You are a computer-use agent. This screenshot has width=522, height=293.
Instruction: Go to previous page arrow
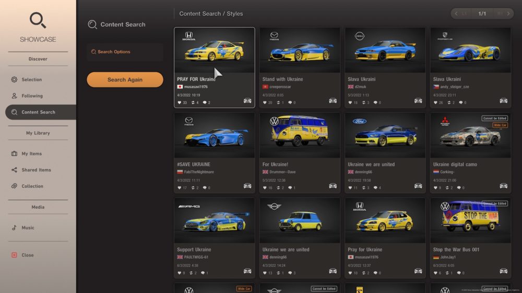[456, 14]
